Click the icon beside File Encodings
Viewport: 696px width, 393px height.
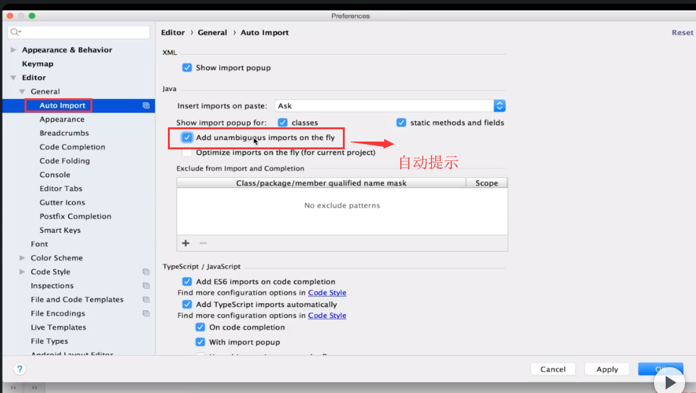click(x=146, y=313)
